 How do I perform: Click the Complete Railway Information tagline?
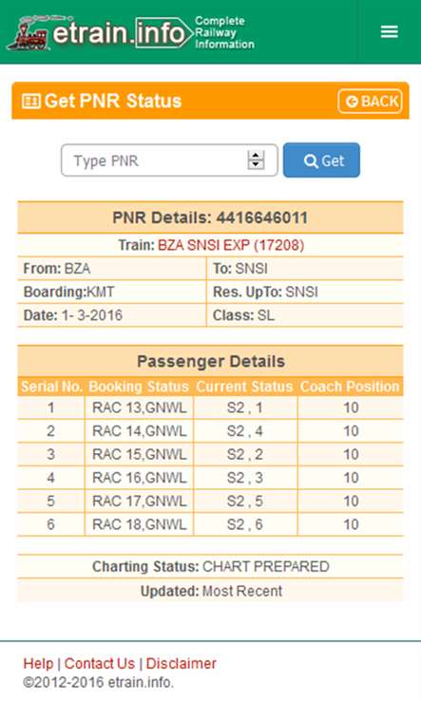[x=224, y=32]
